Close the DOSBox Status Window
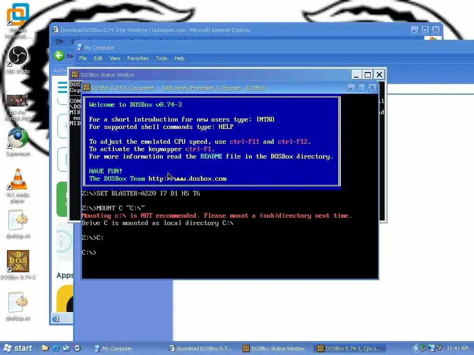The height and width of the screenshot is (355, 474). (379, 74)
